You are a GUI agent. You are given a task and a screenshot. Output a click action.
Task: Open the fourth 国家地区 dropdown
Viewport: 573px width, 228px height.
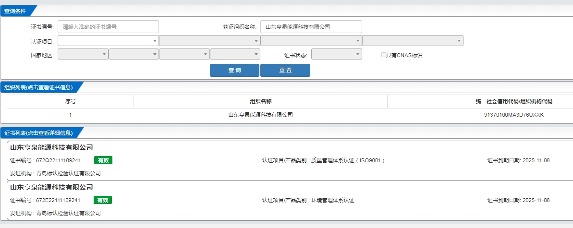pos(235,54)
